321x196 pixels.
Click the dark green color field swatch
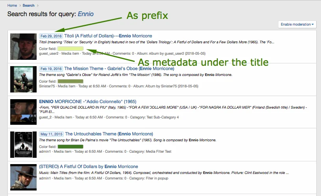71,146
